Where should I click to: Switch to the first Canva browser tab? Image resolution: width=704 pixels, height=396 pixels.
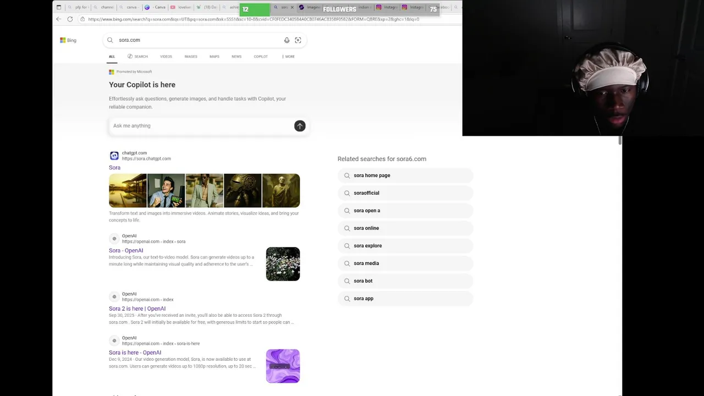point(129,7)
